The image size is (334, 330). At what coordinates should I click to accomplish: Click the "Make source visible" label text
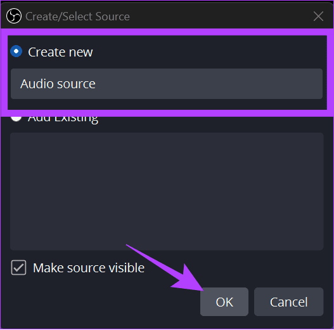89,268
